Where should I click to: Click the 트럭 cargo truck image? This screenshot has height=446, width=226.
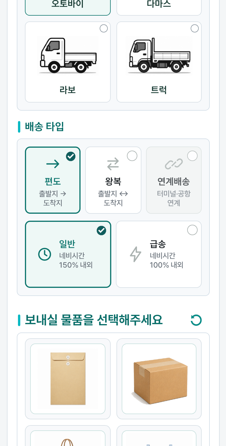point(159,55)
